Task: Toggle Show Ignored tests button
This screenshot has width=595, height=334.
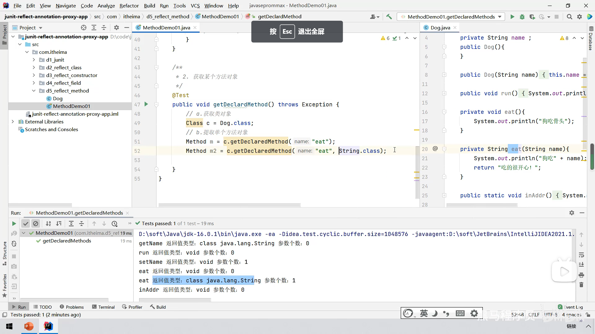Action: coord(36,224)
